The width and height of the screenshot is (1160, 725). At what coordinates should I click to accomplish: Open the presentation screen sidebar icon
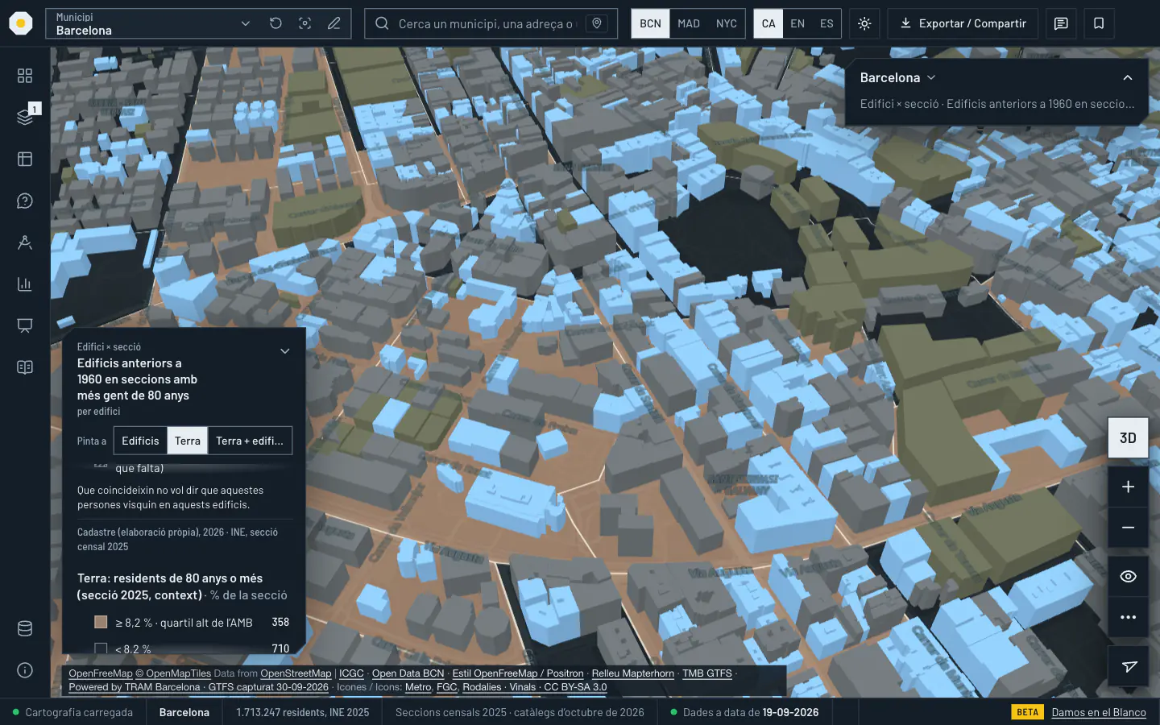click(x=25, y=325)
